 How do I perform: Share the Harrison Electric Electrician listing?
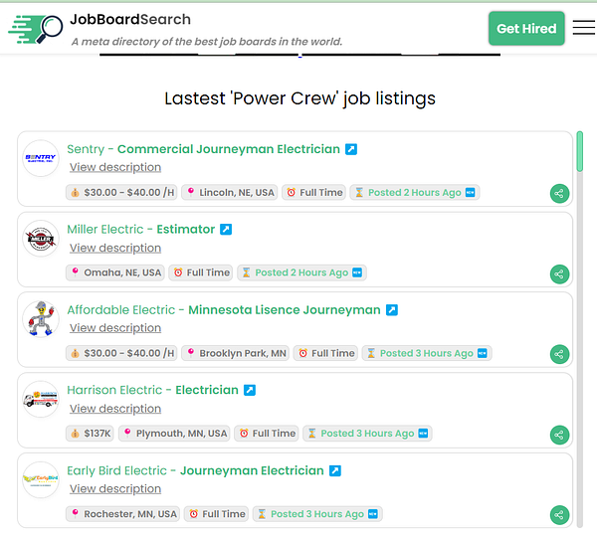559,435
